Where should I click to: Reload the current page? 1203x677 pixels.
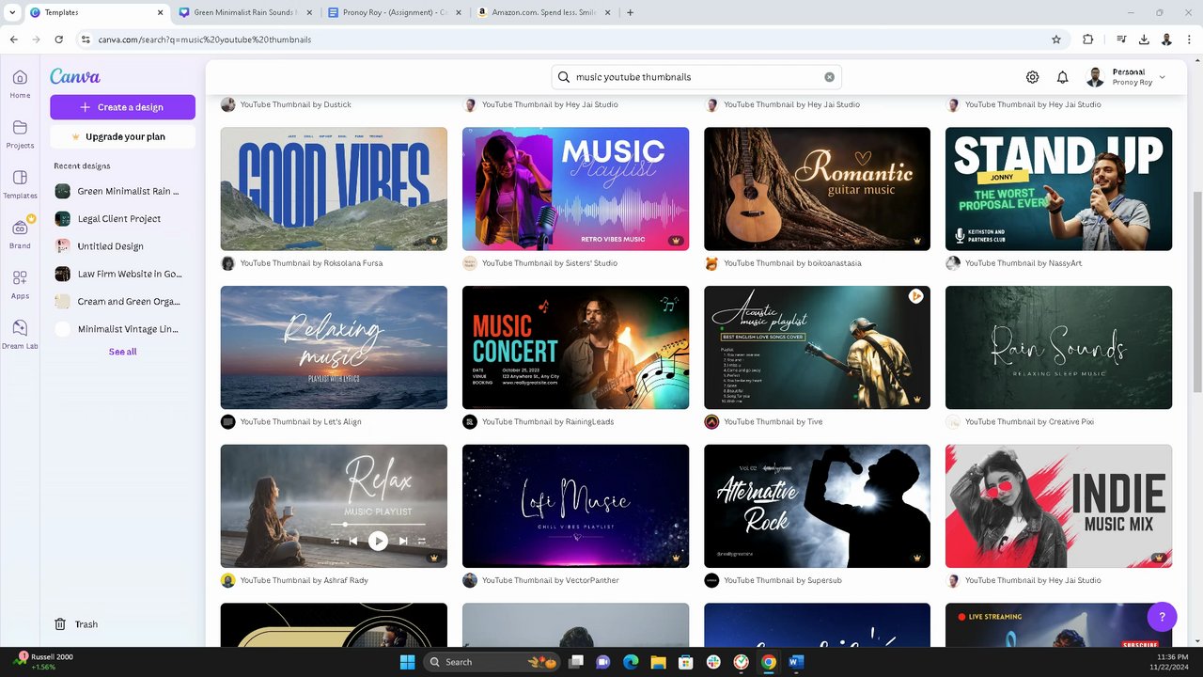point(58,39)
